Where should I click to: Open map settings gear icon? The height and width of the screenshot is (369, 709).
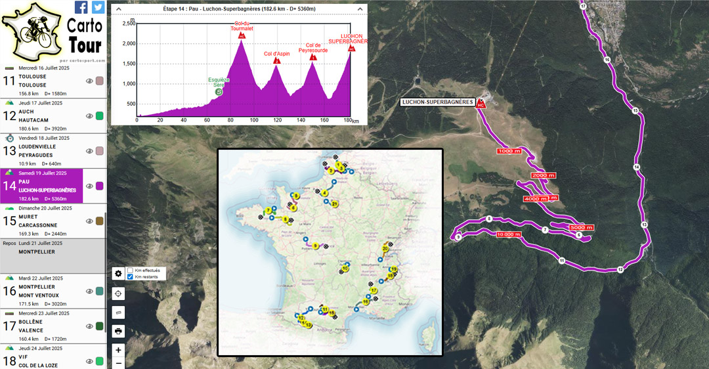tap(118, 274)
